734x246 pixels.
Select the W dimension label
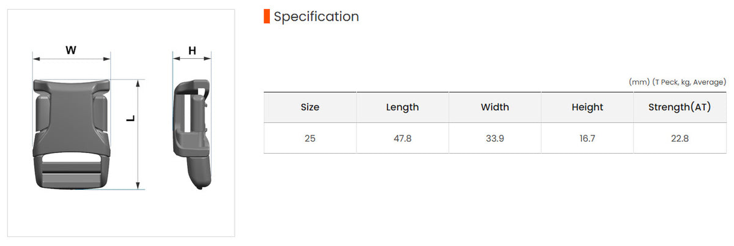[x=71, y=51]
